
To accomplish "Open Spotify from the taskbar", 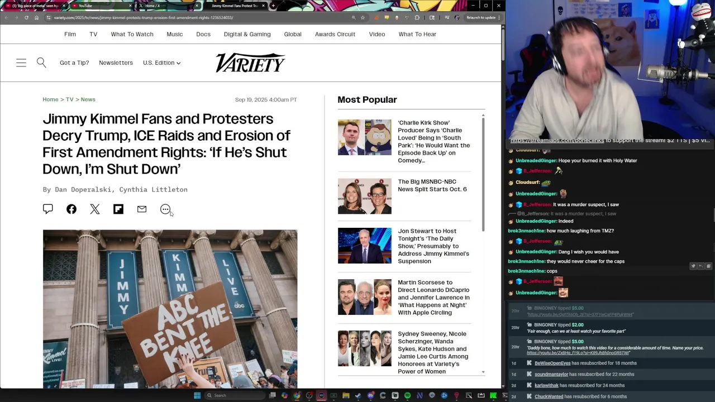I will tap(407, 395).
